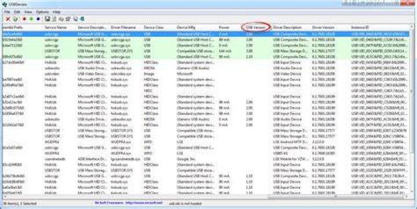Image resolution: width=417 pixels, height=209 pixels.
Task: Select the usbvideo service name row
Action: [52, 74]
